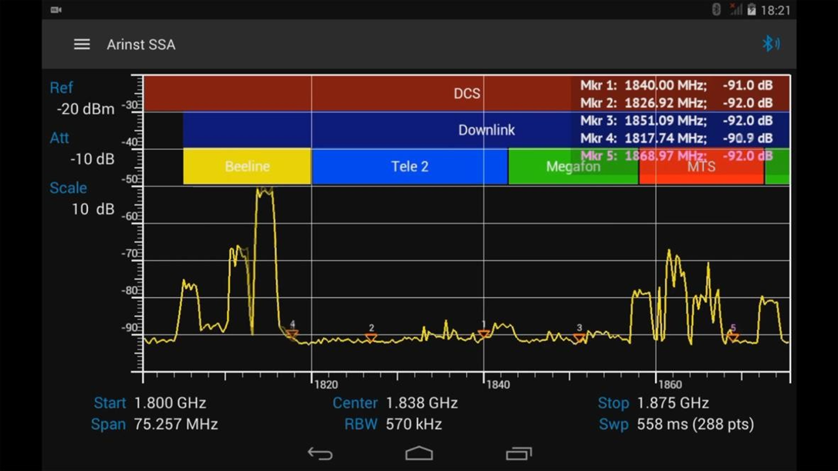Edit the Center frequency 1.838 GHz
This screenshot has height=471, width=838.
click(421, 403)
